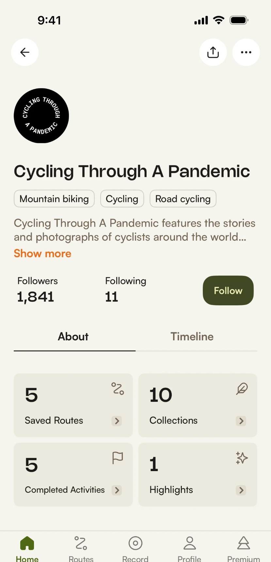Expand Saved Routes with its chevron
The height and width of the screenshot is (562, 271).
117,421
